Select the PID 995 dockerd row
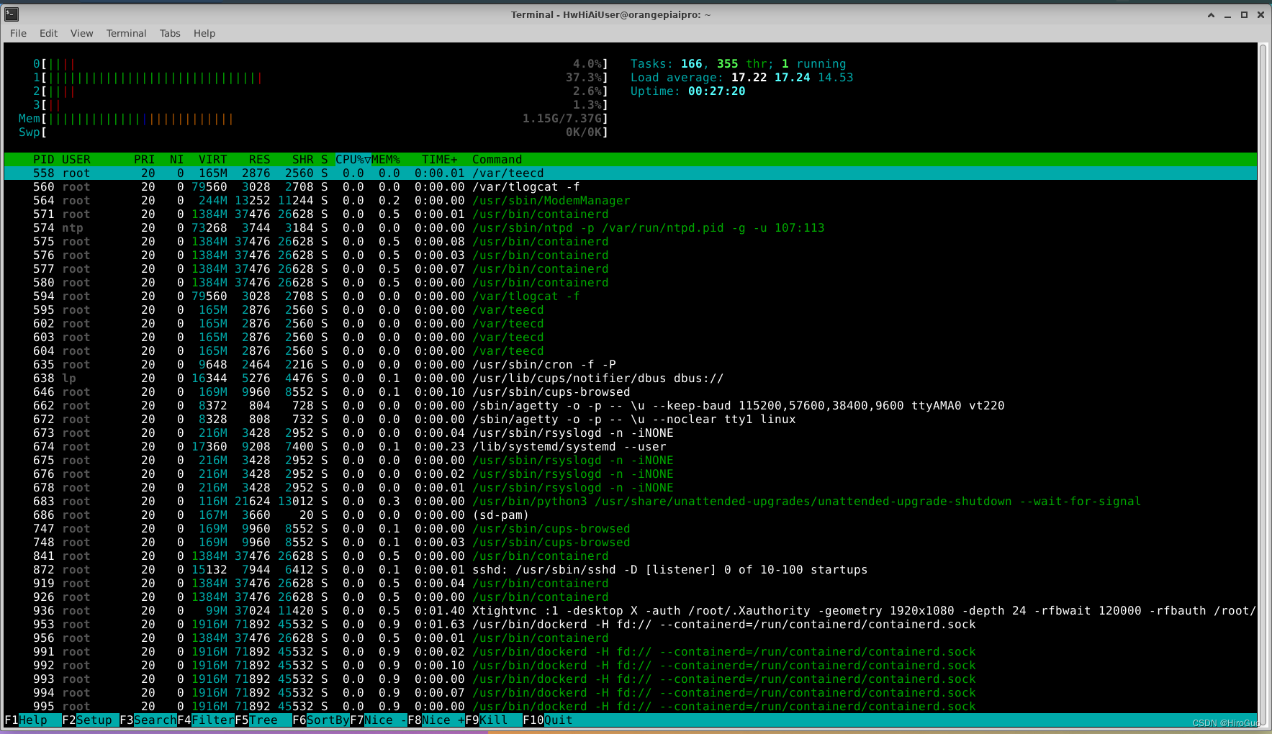This screenshot has height=734, width=1272. pyautogui.click(x=630, y=707)
